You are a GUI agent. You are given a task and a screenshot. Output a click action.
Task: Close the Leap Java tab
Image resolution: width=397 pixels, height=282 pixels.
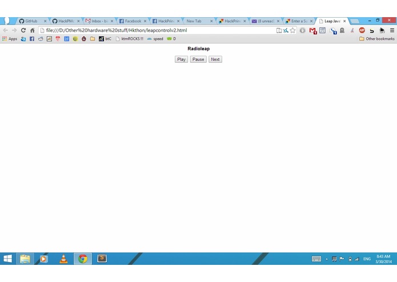pos(344,21)
